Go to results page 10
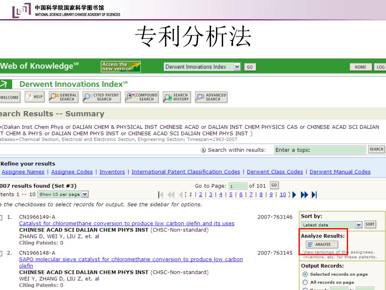Screen dimensions: 386x290 [283, 194]
